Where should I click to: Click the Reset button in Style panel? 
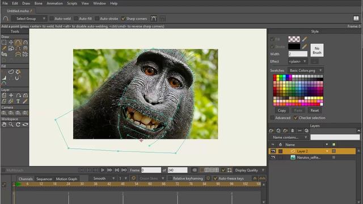coord(315,110)
